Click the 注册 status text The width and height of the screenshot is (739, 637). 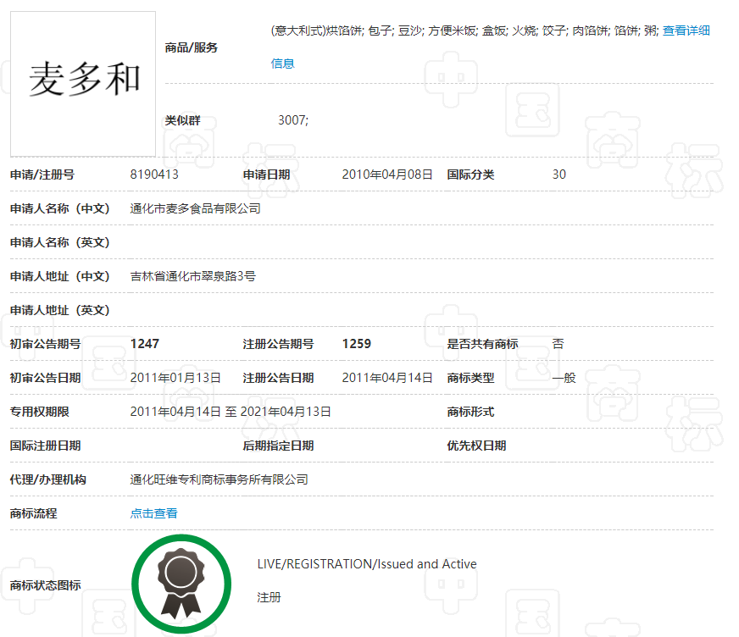[x=269, y=598]
